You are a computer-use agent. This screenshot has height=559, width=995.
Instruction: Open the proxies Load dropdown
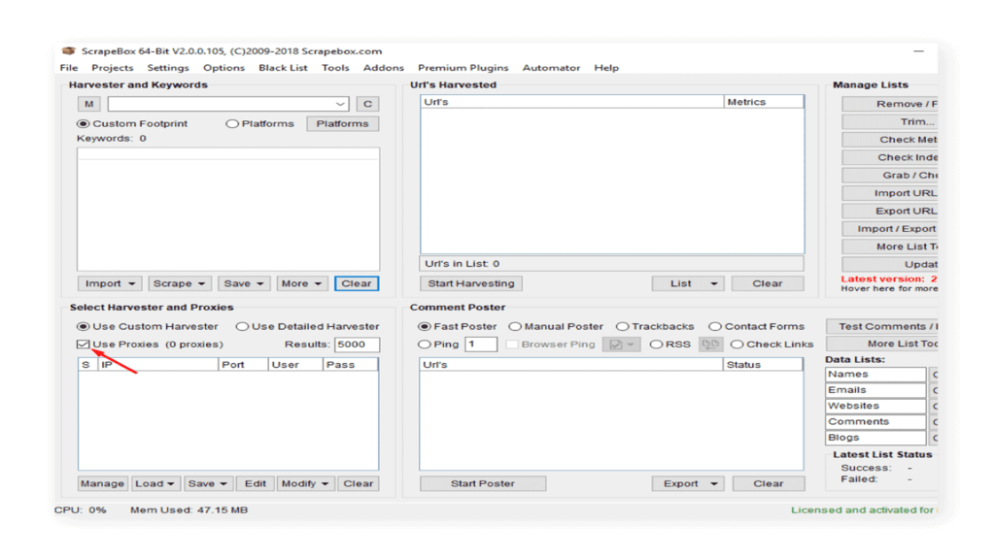154,483
